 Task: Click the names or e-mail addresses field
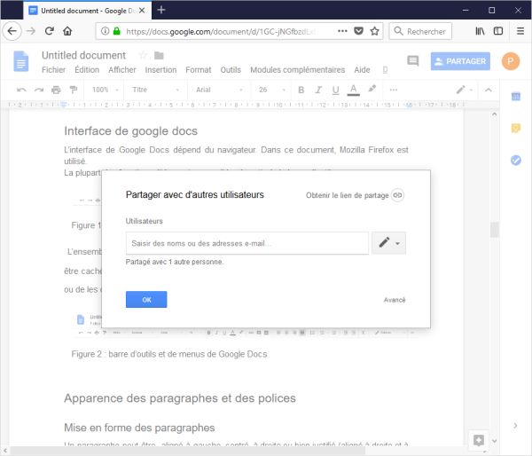pyautogui.click(x=247, y=243)
